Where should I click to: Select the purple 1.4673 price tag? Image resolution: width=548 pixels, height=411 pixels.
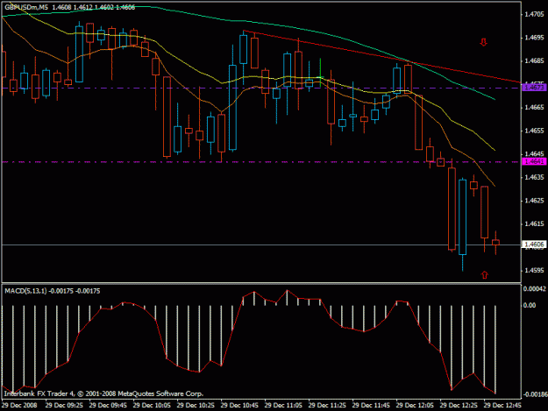534,88
